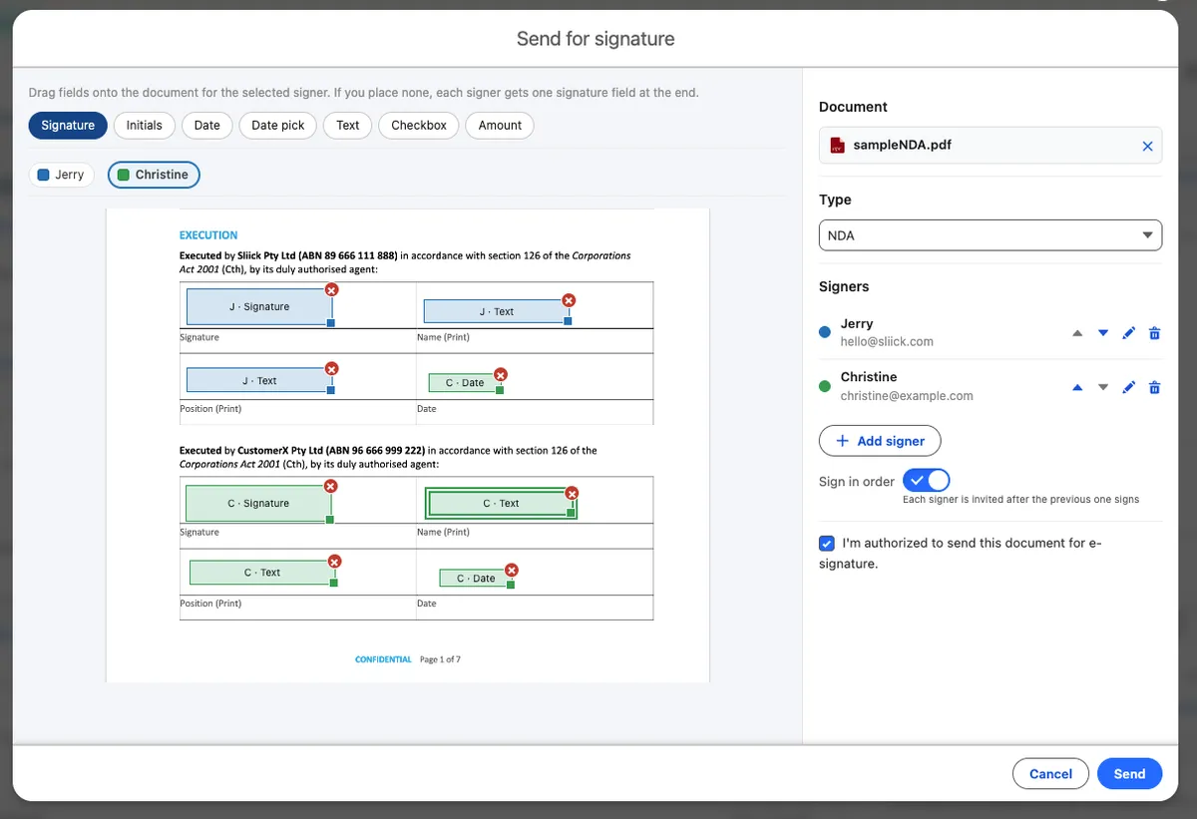The image size is (1197, 819).
Task: Click the blue resize handle on J · Signature field
Action: 330,322
